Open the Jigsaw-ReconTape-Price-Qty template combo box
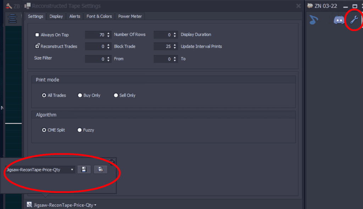 tap(40, 170)
